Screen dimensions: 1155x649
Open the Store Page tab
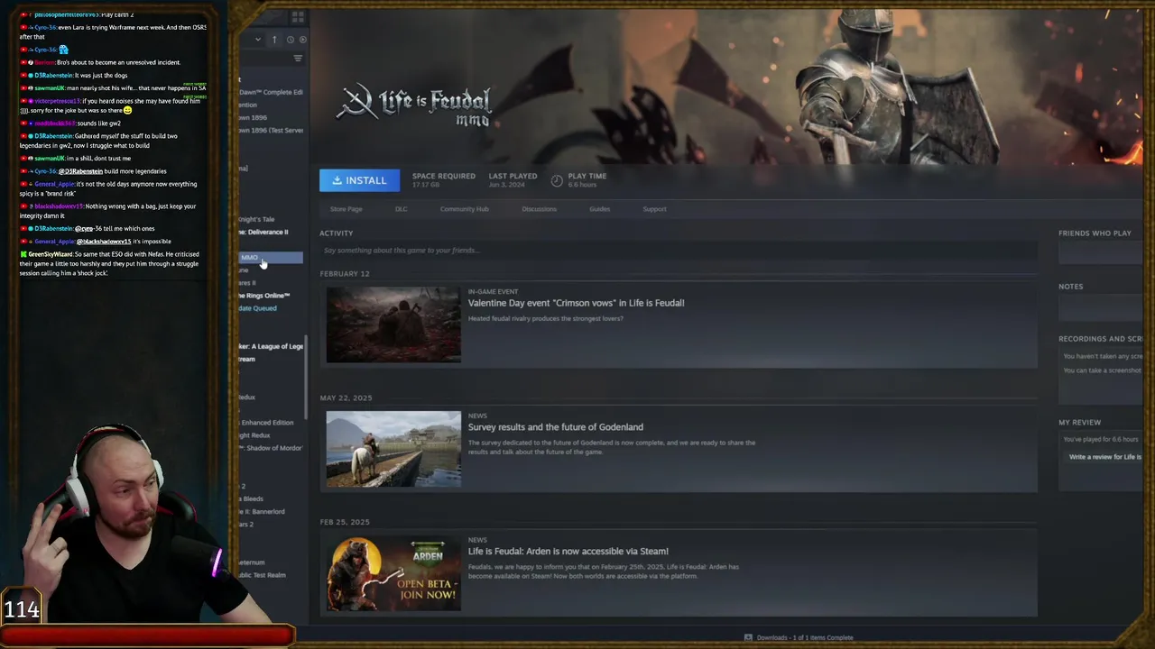click(x=346, y=209)
